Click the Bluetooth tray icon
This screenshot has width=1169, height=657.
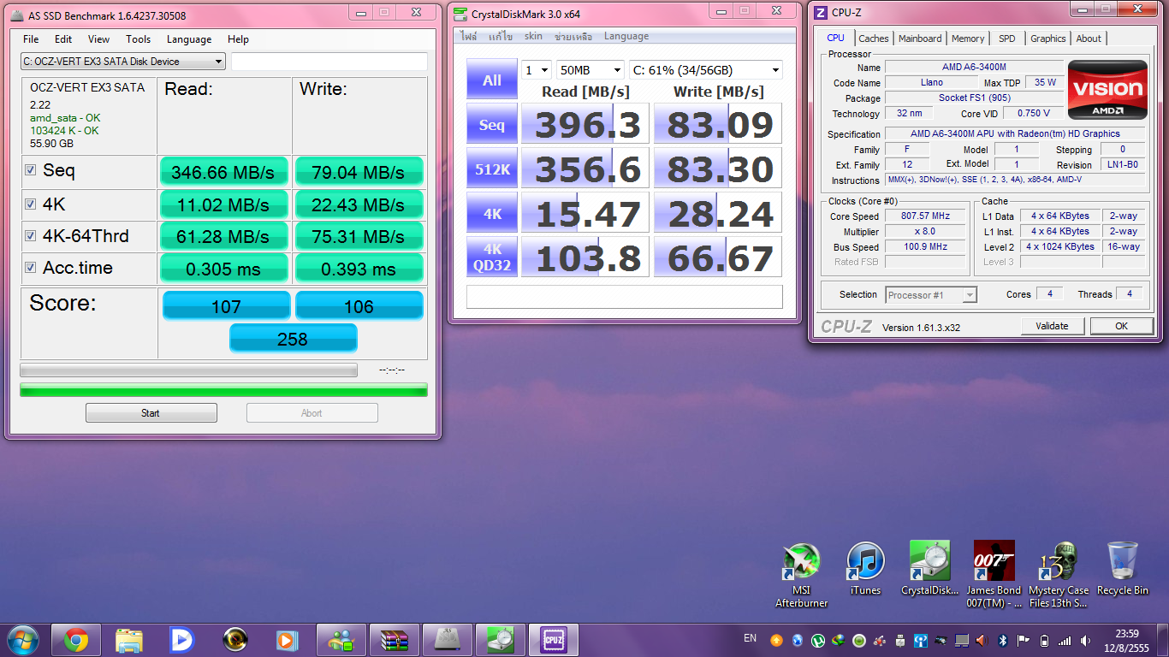[1003, 640]
